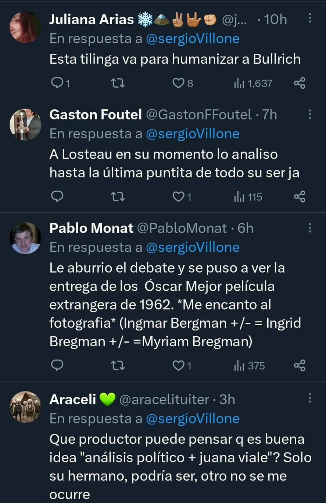
Task: Share Pablo Monat's tweet
Action: 300,365
